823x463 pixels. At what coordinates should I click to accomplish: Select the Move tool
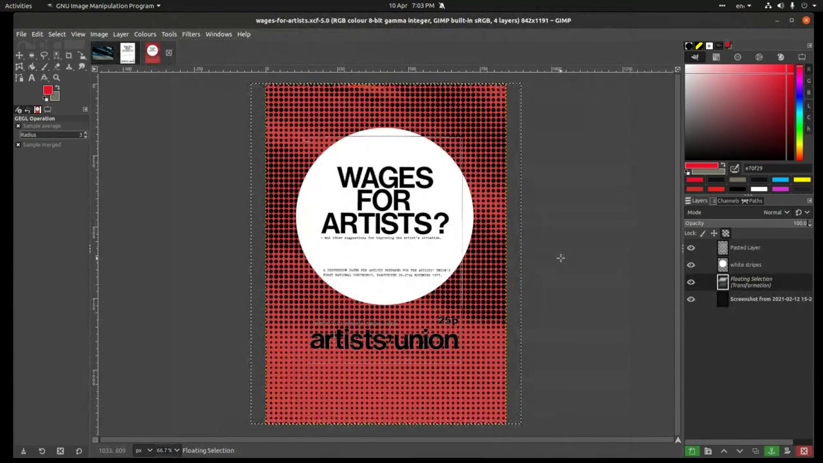[x=19, y=56]
